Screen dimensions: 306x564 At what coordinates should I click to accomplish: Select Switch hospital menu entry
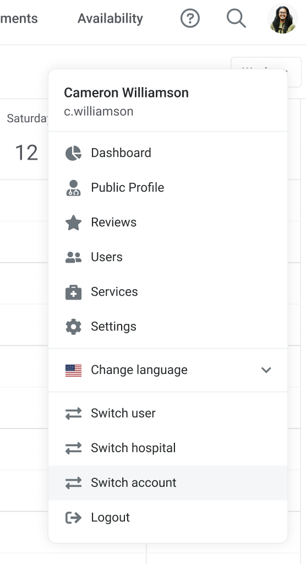point(168,448)
